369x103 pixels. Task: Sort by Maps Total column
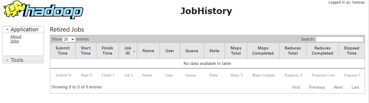236,51
